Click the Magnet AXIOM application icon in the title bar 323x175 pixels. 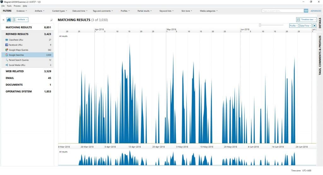(x=2, y=2)
